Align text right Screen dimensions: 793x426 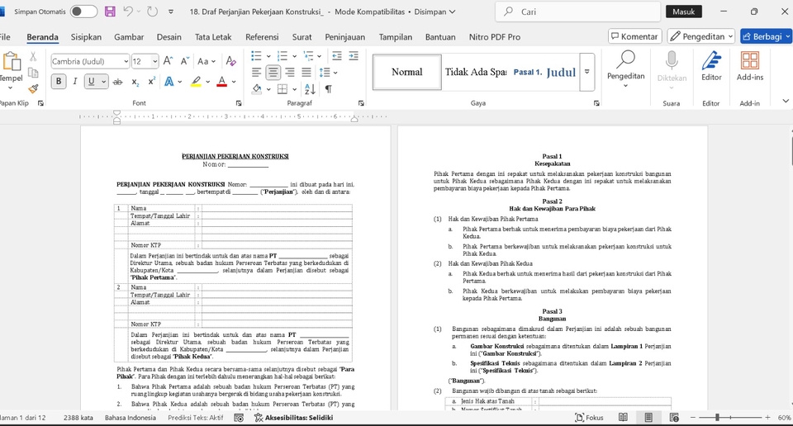[290, 73]
